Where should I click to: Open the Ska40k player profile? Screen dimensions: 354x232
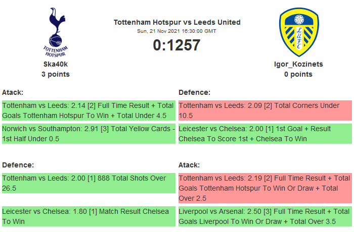point(56,65)
